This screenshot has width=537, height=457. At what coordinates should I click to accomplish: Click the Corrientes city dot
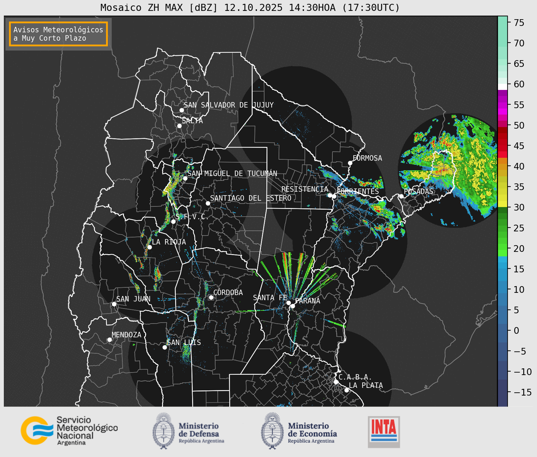(334, 196)
